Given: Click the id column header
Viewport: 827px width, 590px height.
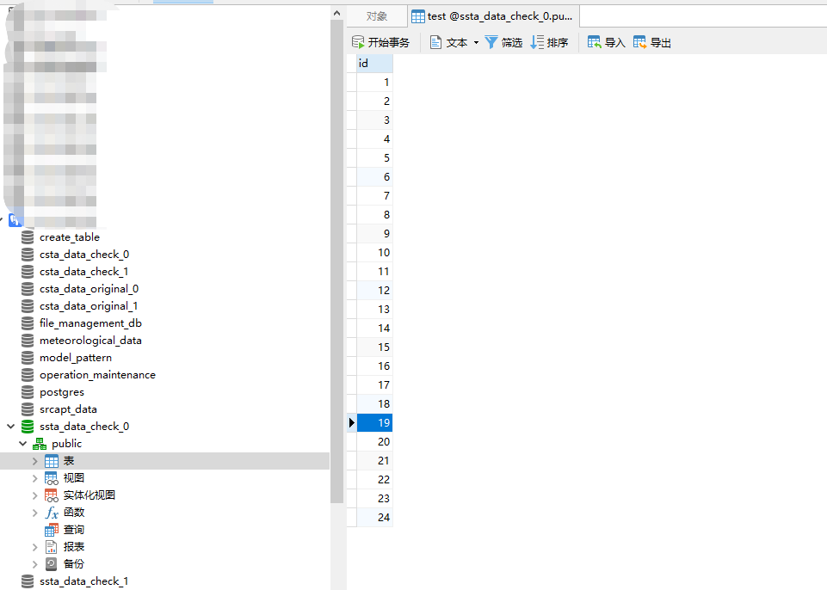Looking at the screenshot, I should 374,64.
